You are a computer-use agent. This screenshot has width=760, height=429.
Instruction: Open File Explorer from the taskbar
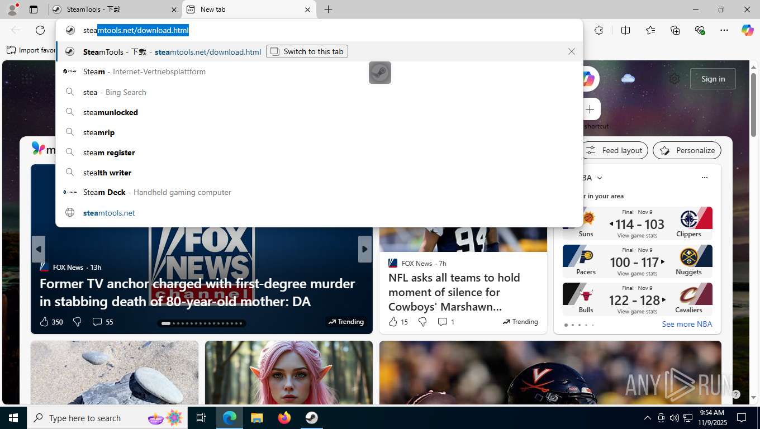257,418
